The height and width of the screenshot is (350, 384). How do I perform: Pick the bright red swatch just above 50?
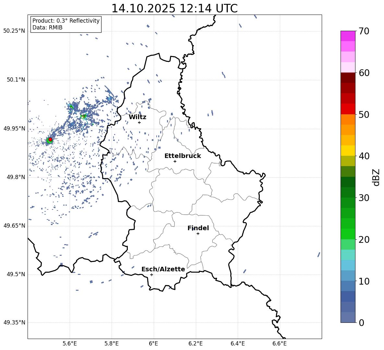(x=348, y=109)
